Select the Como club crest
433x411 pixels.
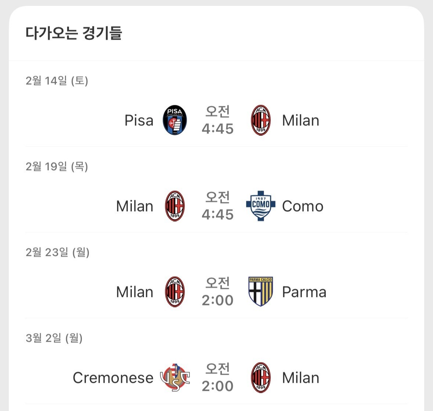click(x=260, y=206)
